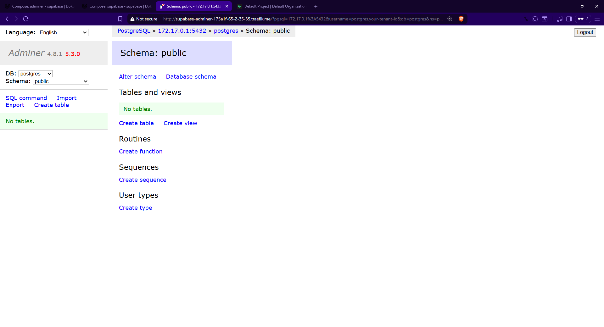
Task: Click the Sequences heading
Action: tap(139, 167)
